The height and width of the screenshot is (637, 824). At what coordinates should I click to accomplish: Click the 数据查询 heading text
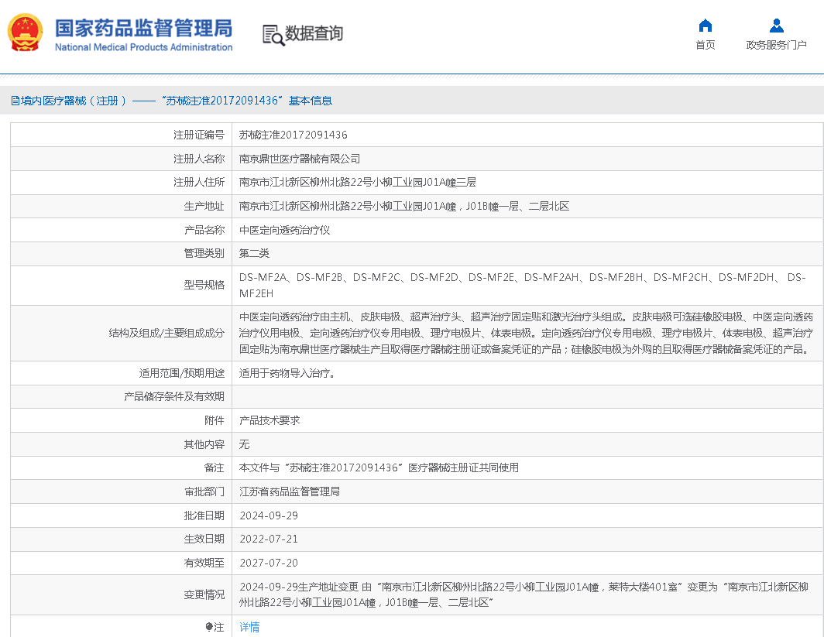tap(314, 34)
